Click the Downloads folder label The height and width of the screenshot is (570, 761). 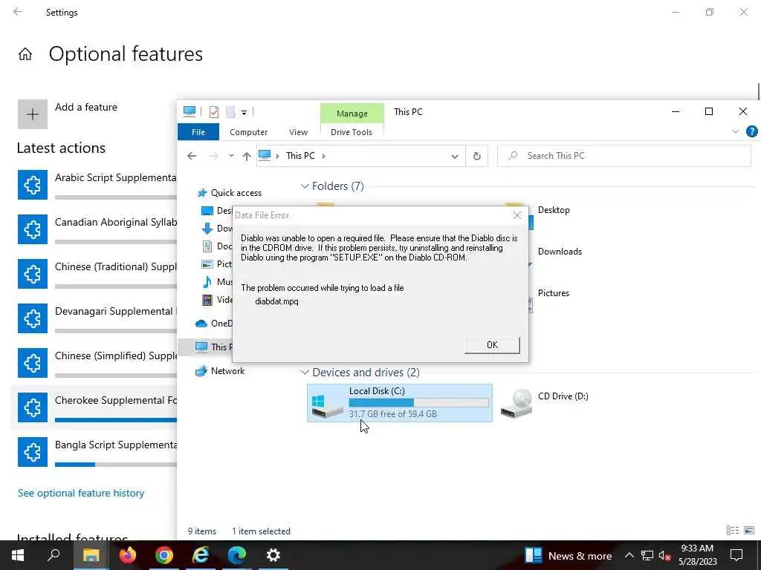pos(560,252)
